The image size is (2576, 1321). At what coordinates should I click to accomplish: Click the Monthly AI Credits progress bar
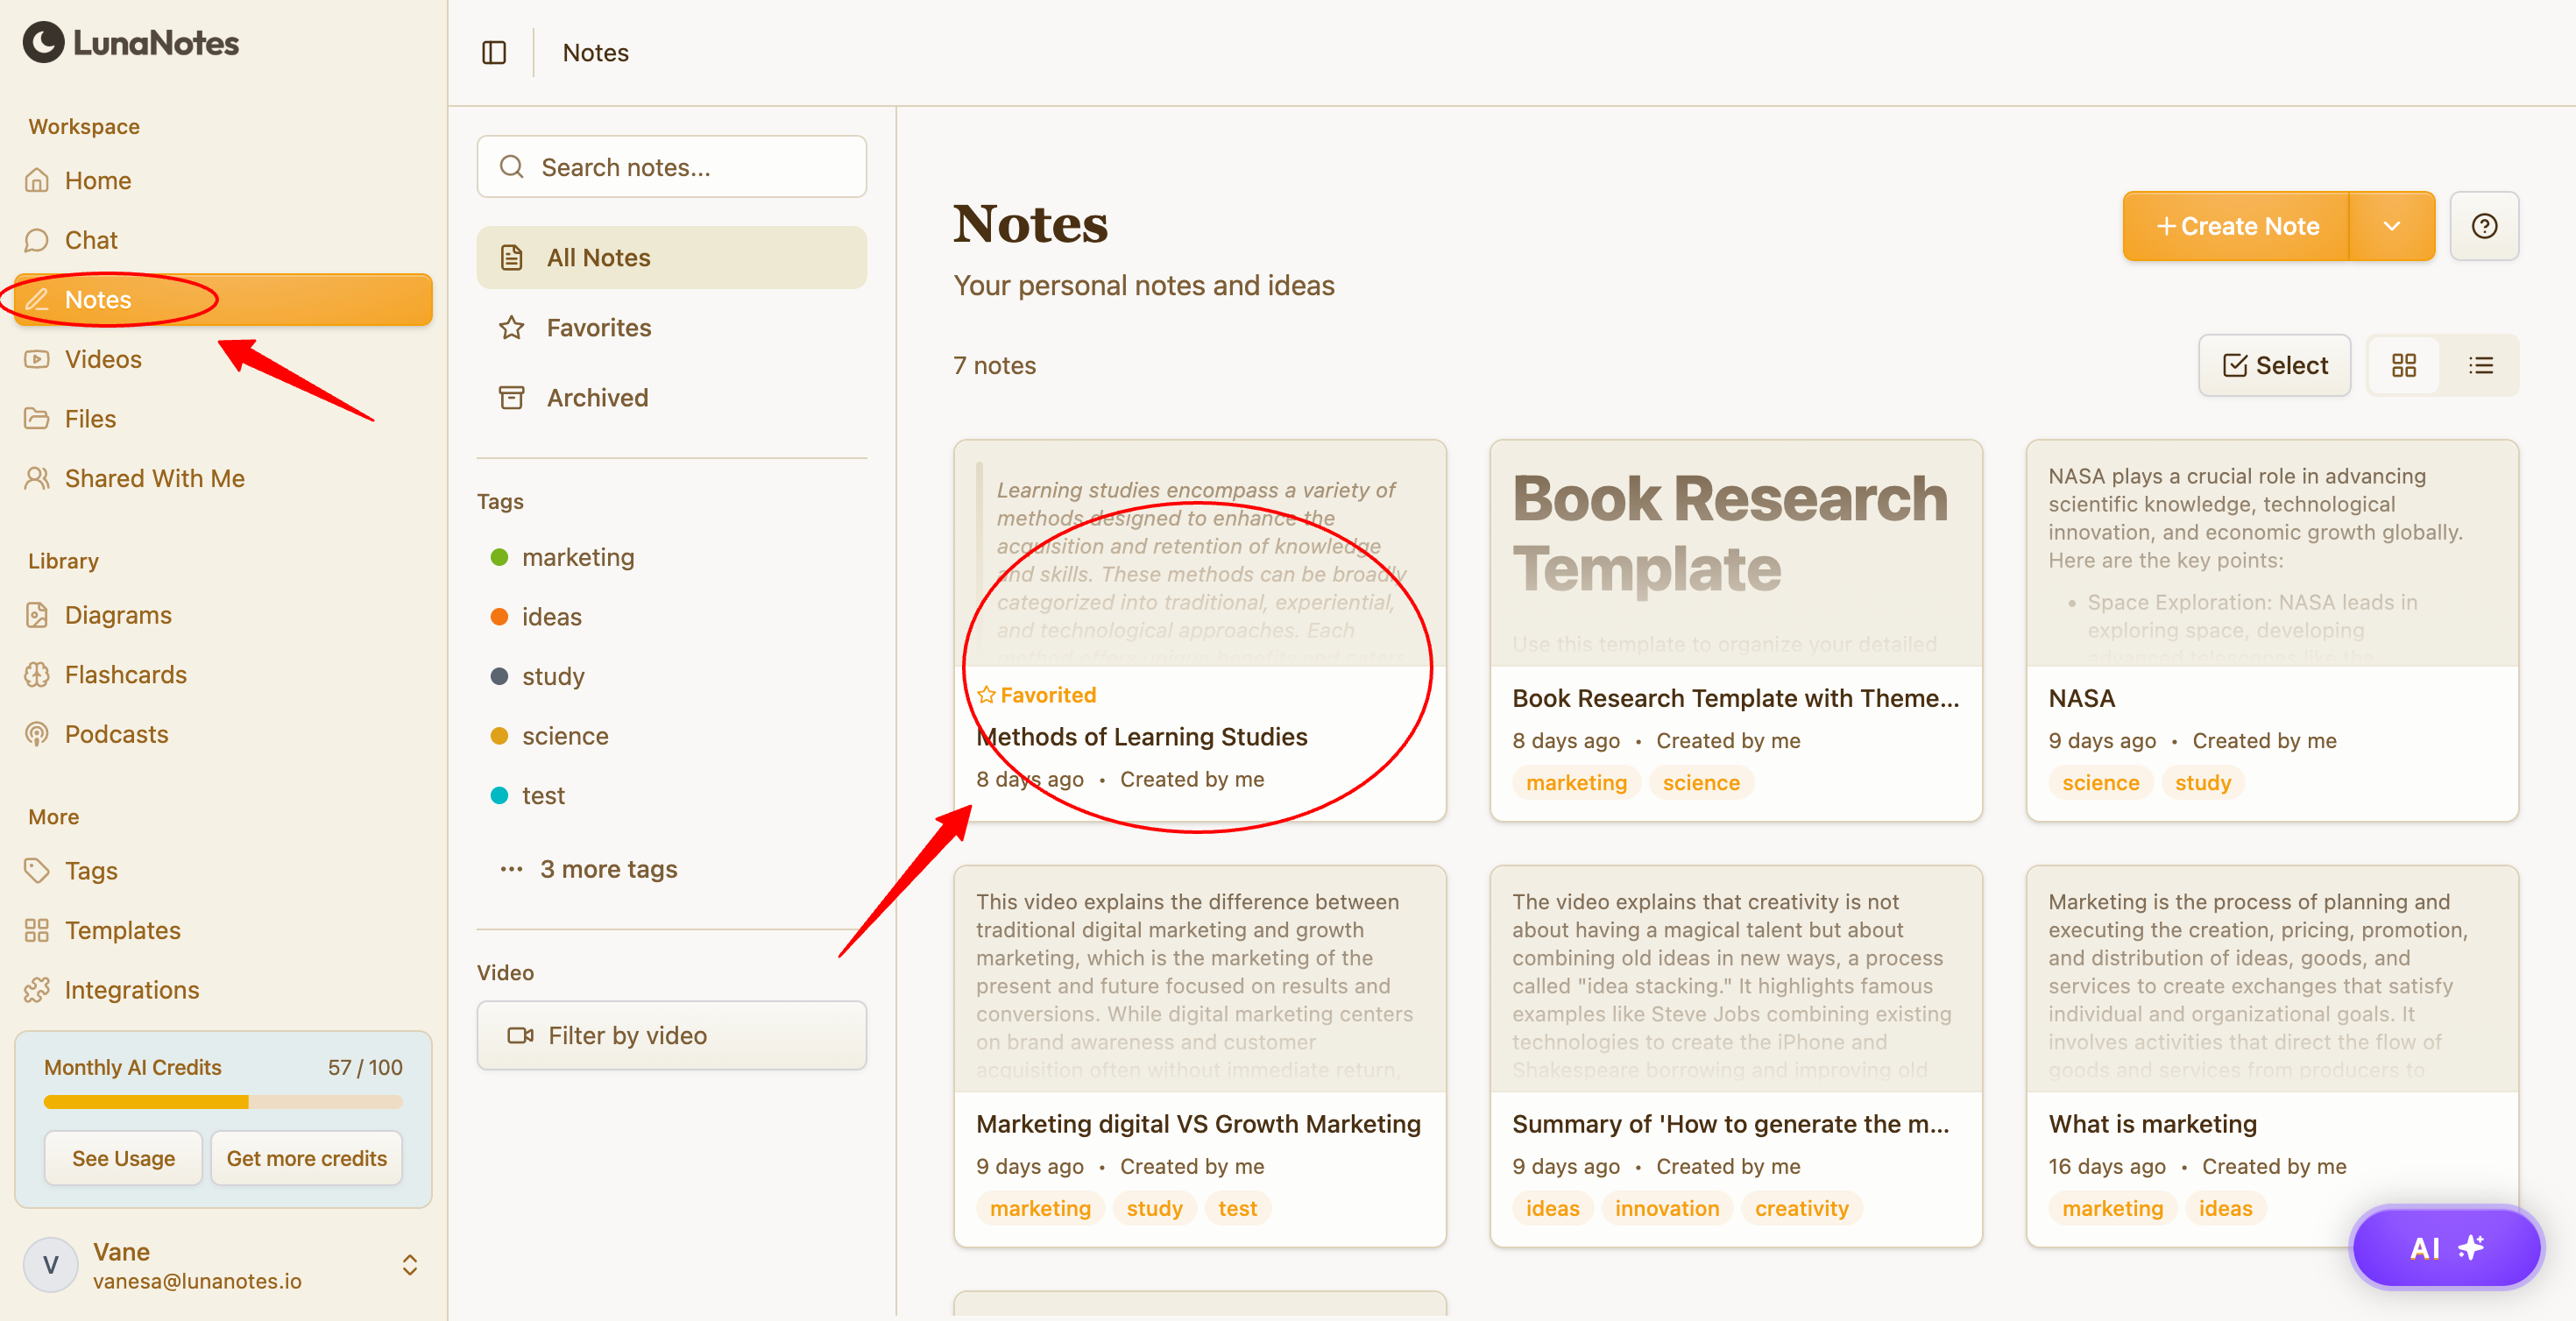(223, 1102)
